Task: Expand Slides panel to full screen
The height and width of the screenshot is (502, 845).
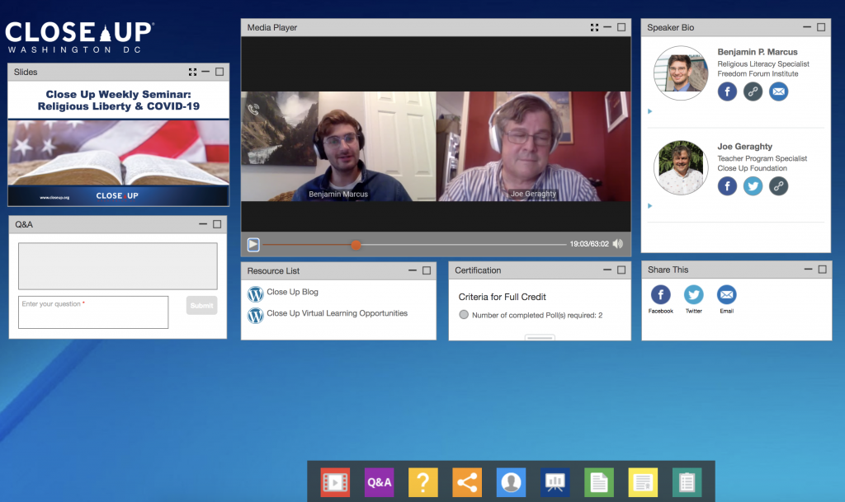Action: point(192,72)
